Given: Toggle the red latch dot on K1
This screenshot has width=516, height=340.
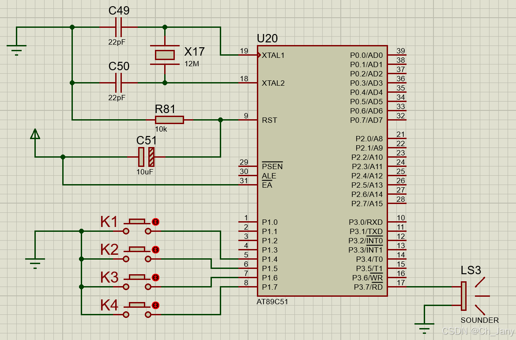Looking at the screenshot, I should click(156, 222).
